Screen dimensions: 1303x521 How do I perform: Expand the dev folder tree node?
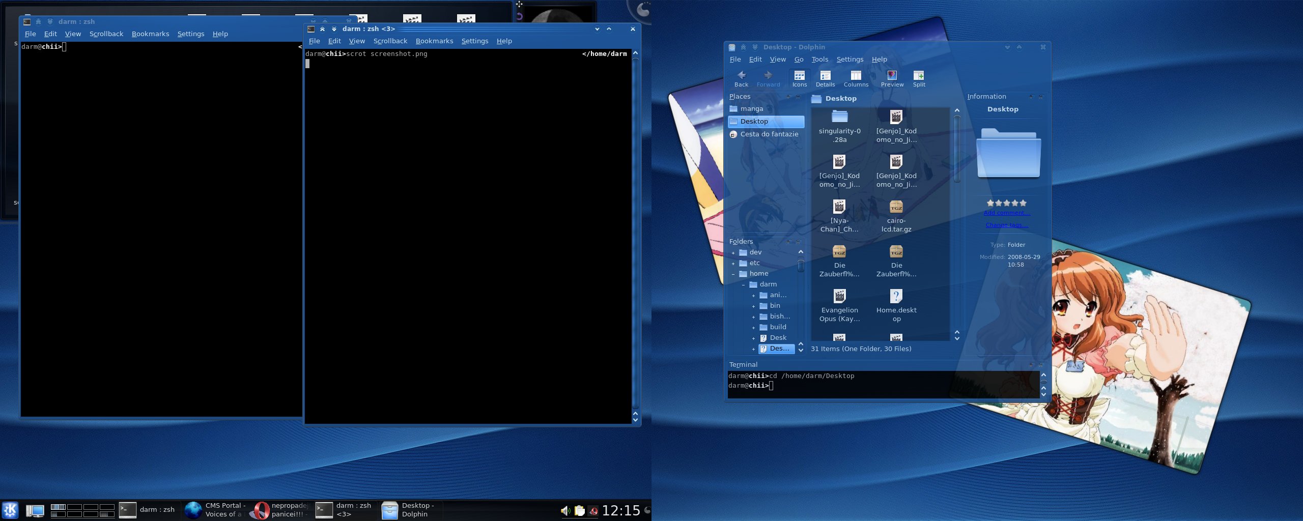point(733,253)
